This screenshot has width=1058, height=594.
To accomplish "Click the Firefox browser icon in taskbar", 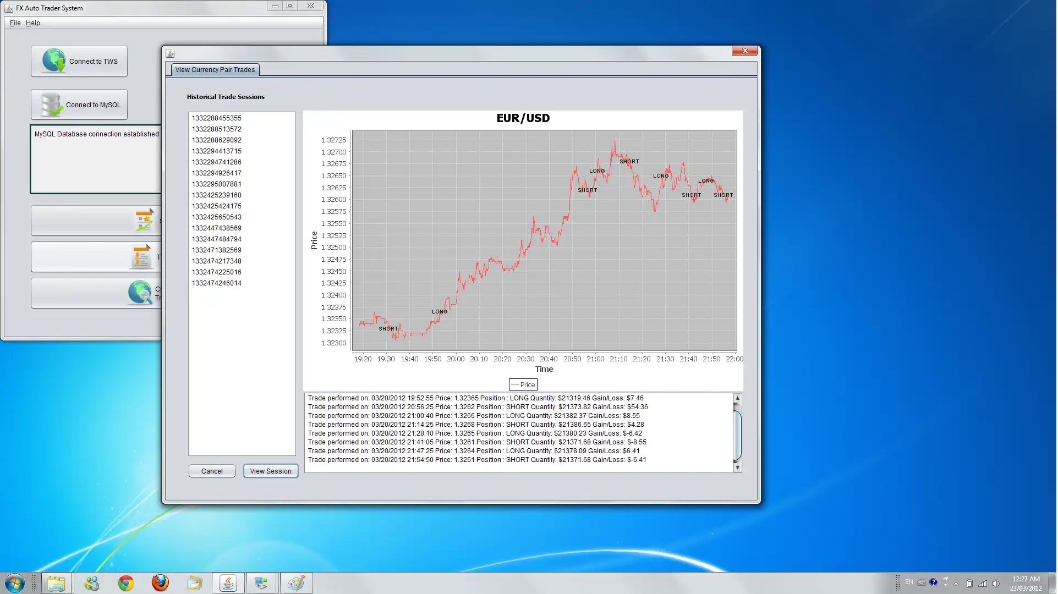I will (x=160, y=583).
